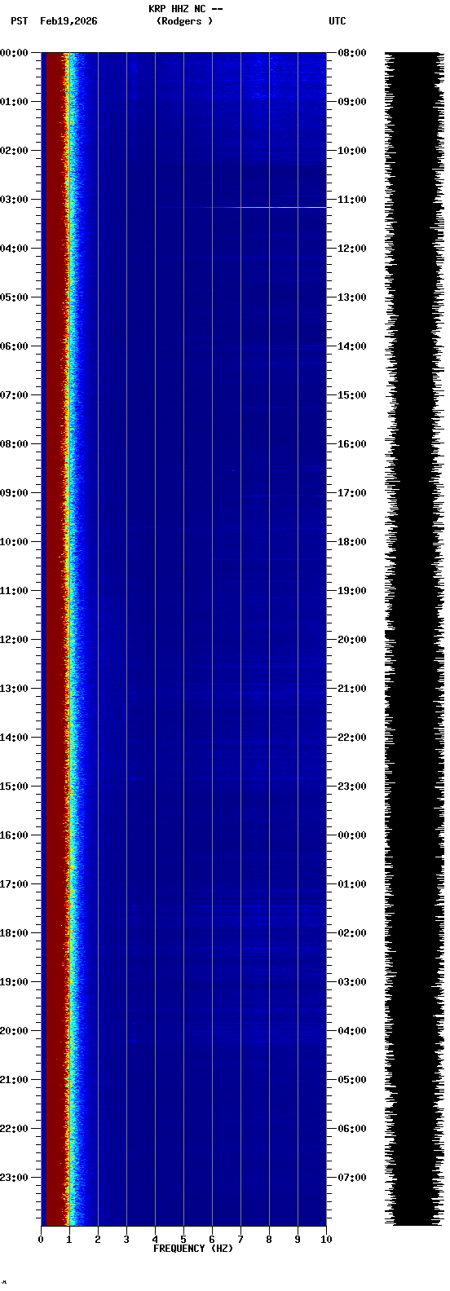Click the 00:00 PST time label

pos(14,53)
